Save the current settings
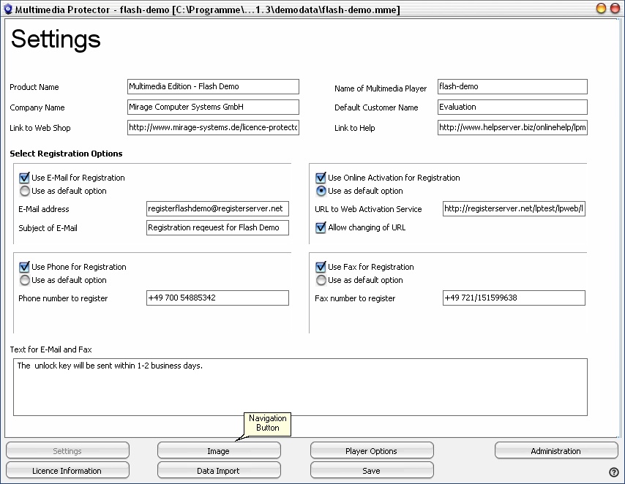625x484 pixels. 372,471
